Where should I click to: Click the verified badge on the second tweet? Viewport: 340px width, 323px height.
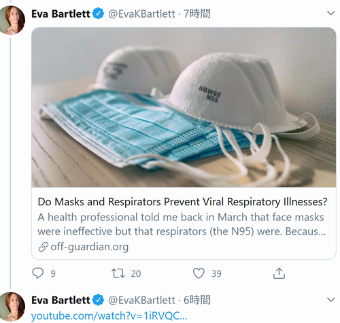98,300
